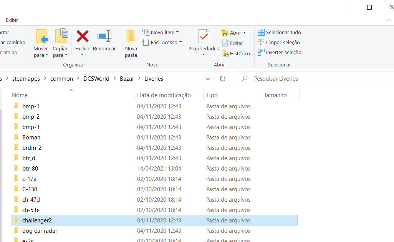The width and height of the screenshot is (394, 242).
Task: Navigate to common in the breadcrumb
Action: click(x=61, y=79)
